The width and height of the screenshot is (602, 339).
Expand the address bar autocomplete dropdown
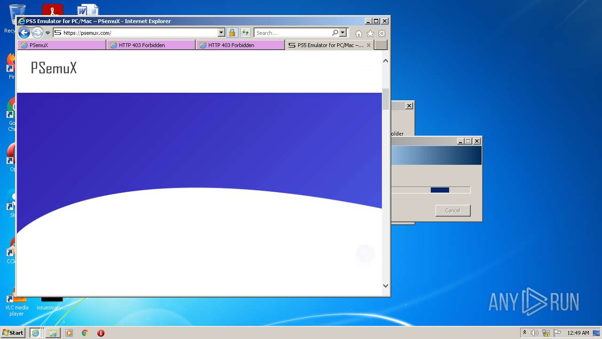222,33
